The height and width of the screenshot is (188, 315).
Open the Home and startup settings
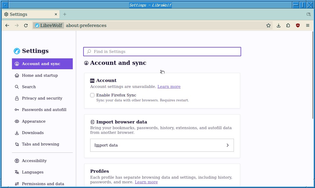(x=42, y=75)
